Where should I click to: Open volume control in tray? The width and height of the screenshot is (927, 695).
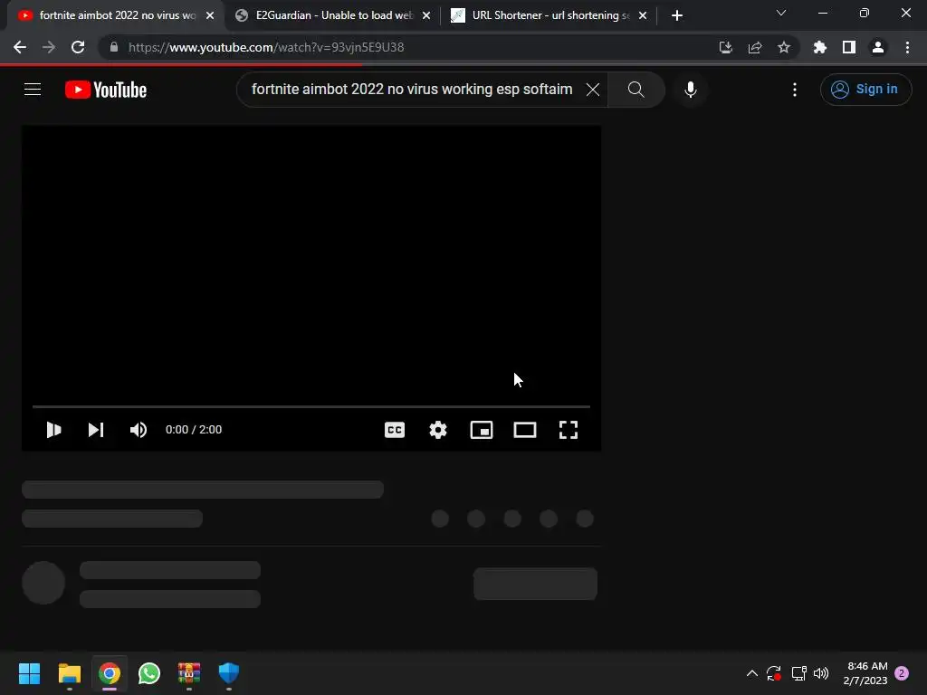click(x=821, y=673)
